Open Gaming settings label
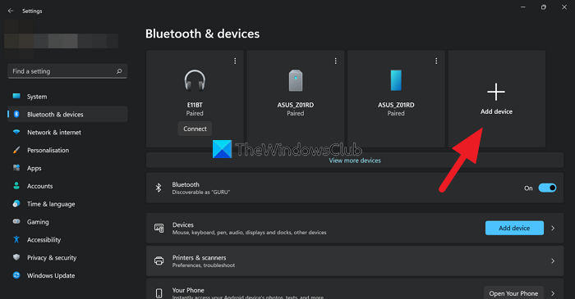 click(38, 222)
